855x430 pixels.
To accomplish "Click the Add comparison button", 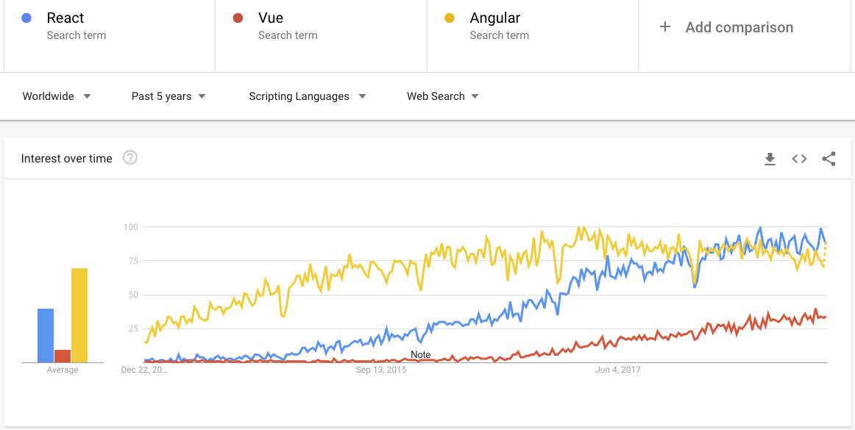I will click(739, 27).
